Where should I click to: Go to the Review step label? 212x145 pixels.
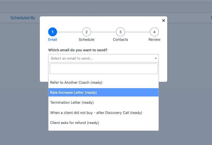(154, 40)
